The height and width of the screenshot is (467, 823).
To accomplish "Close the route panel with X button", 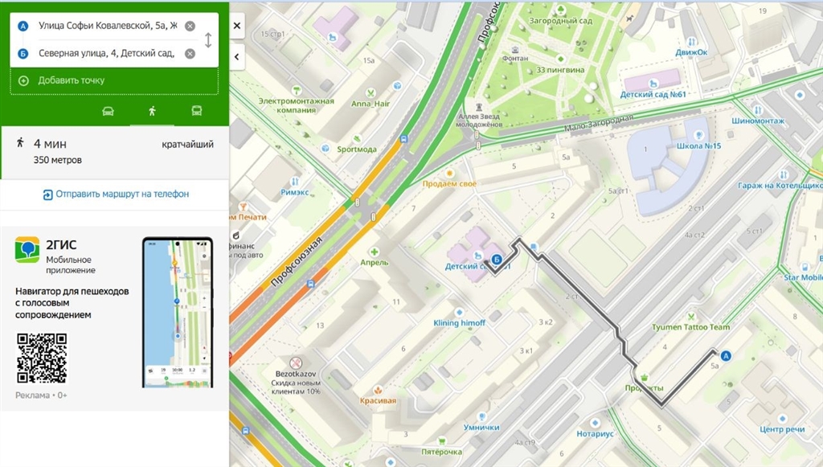I will point(237,27).
